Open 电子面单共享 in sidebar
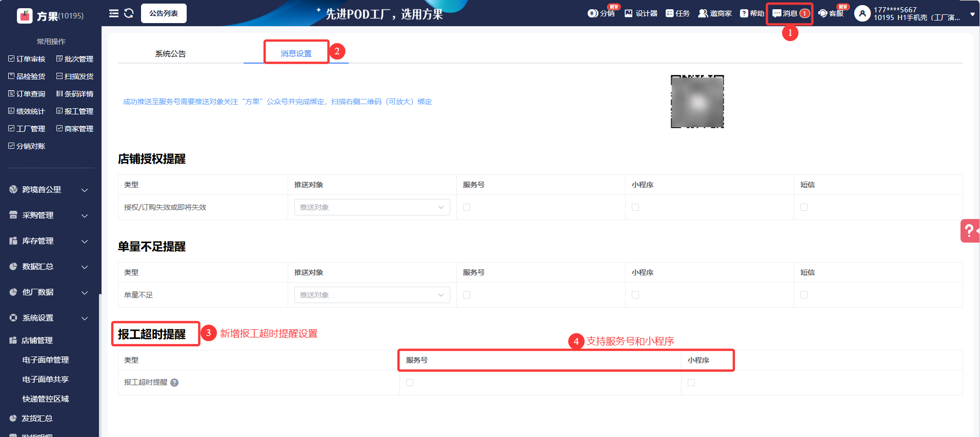This screenshot has width=980, height=437. pyautogui.click(x=46, y=380)
